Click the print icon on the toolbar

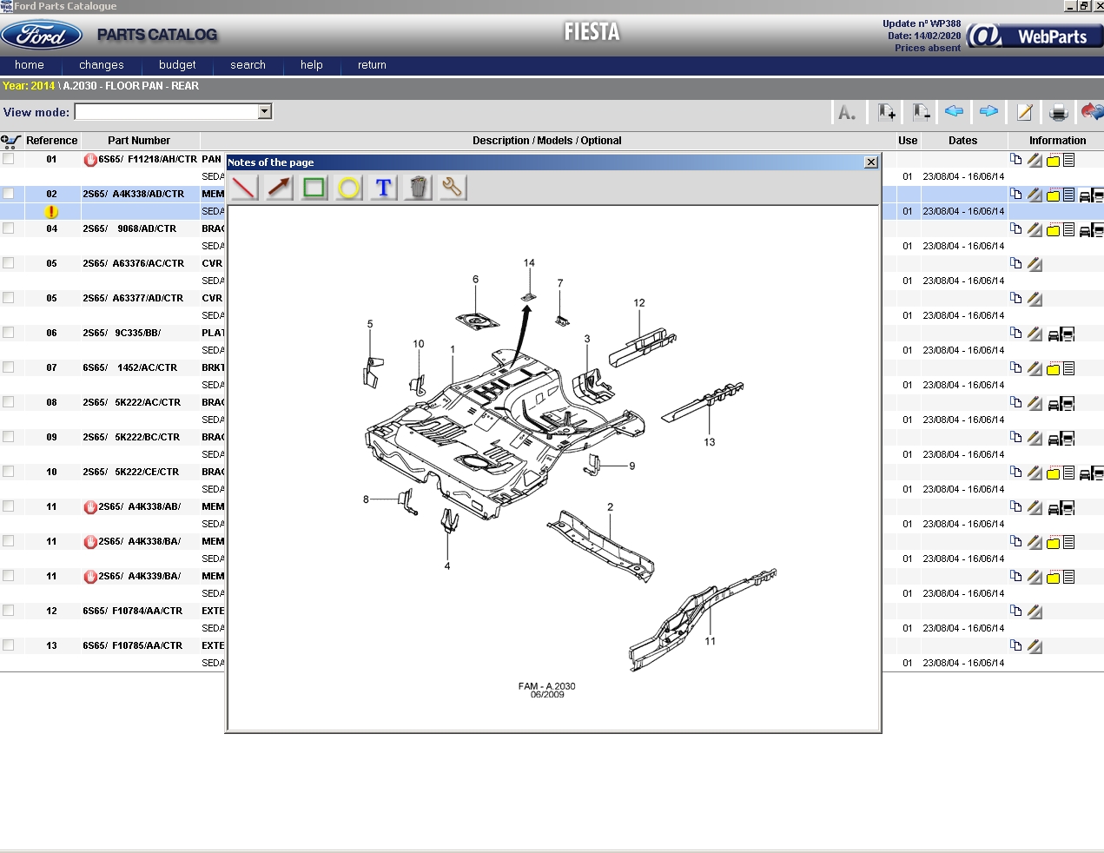point(1058,111)
